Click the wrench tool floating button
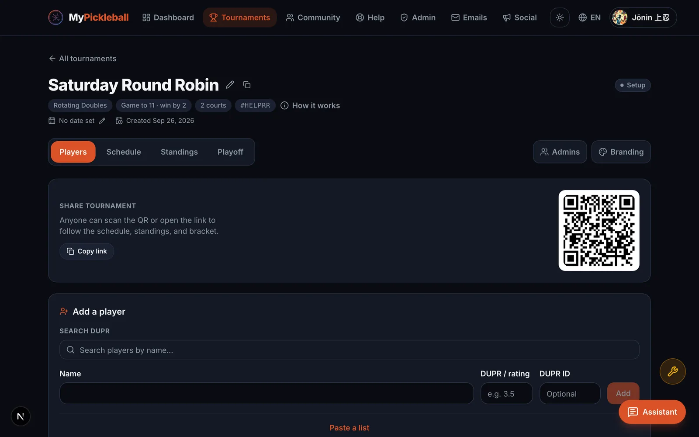699x437 pixels. [x=672, y=371]
